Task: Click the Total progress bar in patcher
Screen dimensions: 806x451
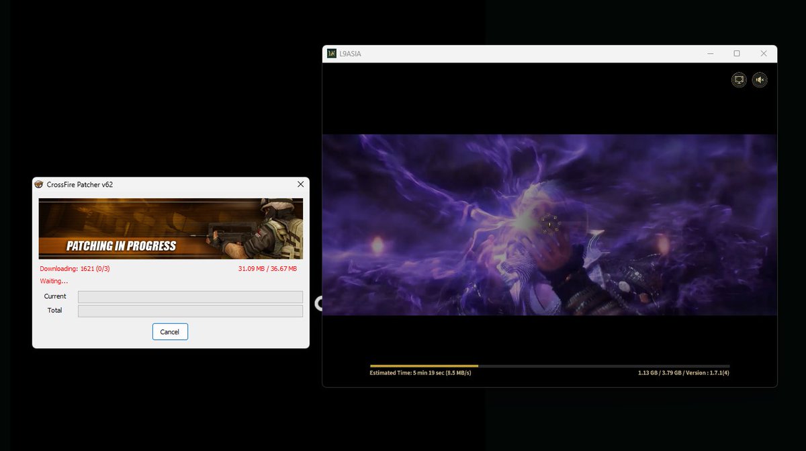Action: point(190,311)
